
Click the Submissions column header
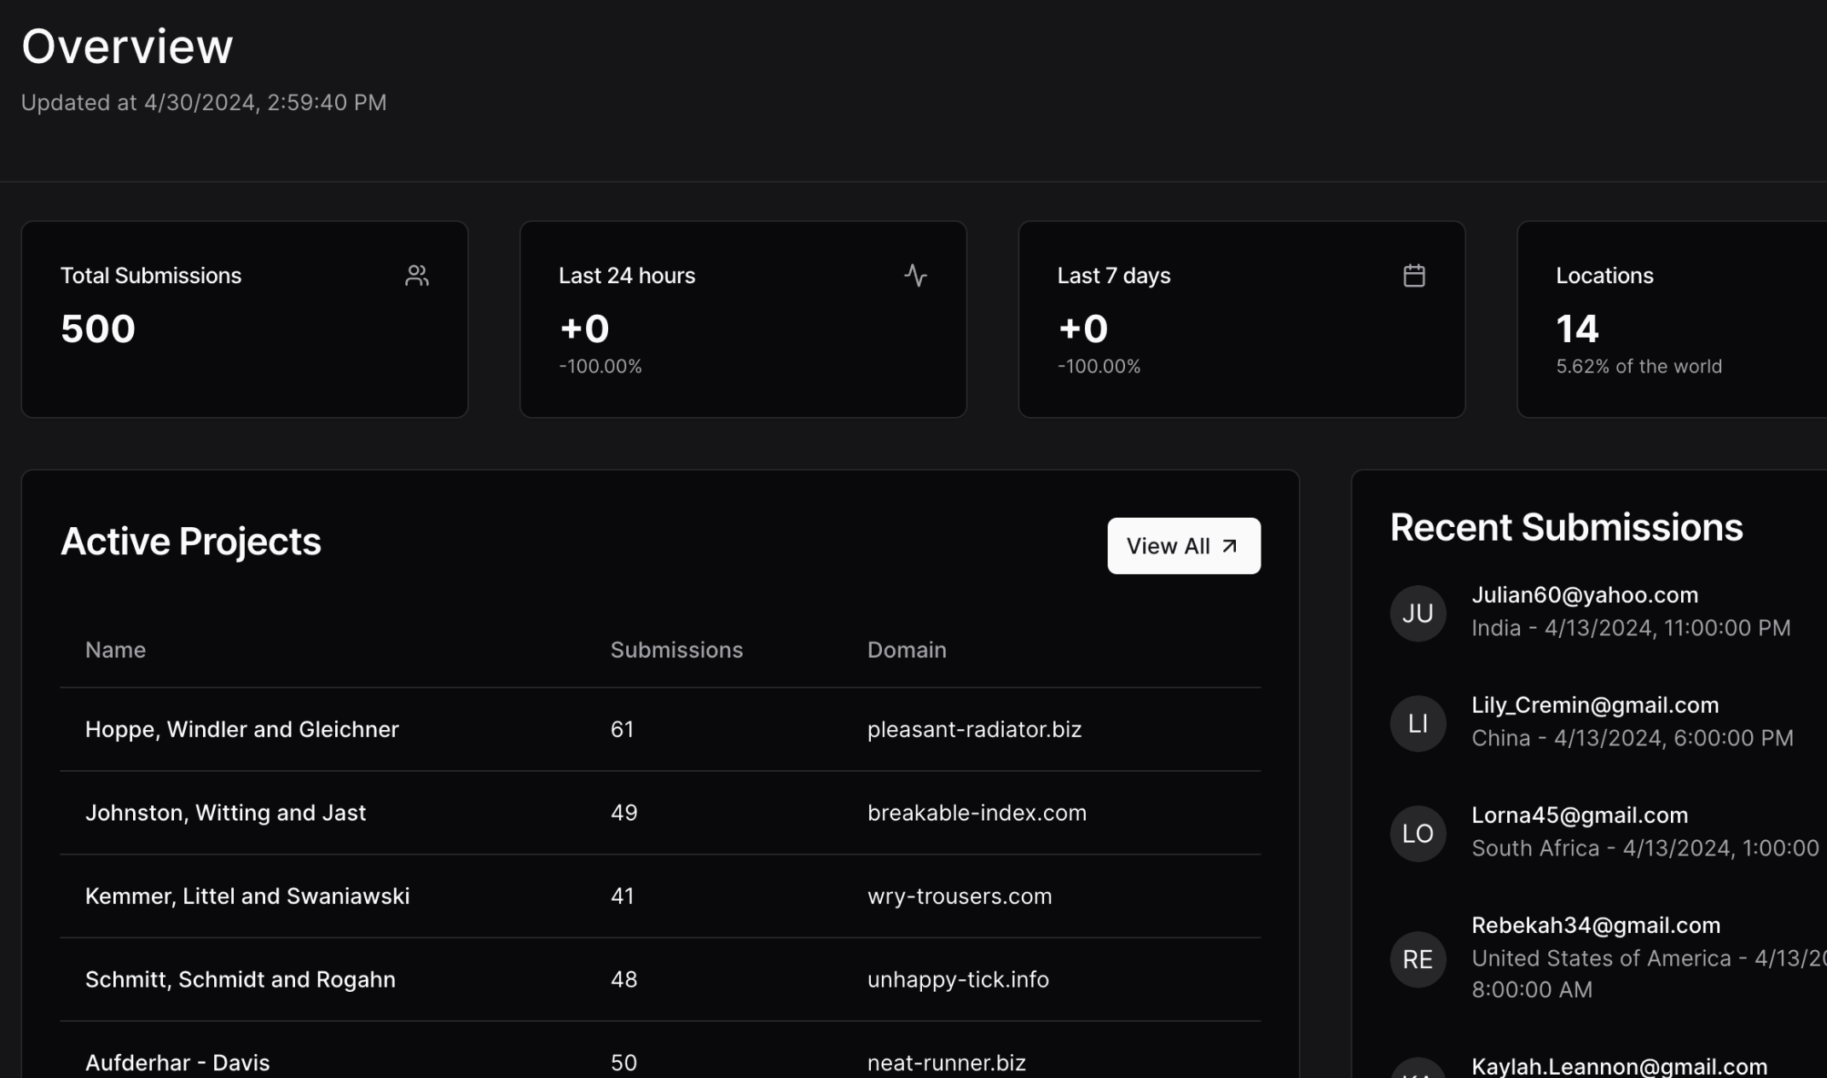click(676, 650)
